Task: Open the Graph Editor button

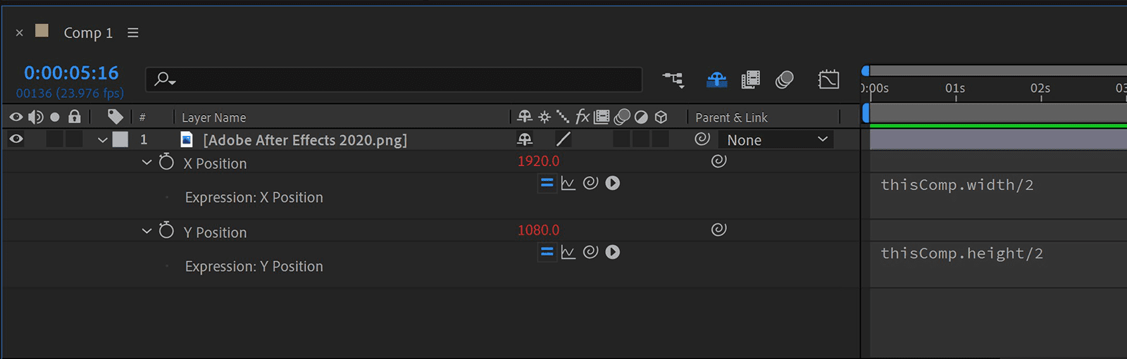Action: pyautogui.click(x=828, y=80)
